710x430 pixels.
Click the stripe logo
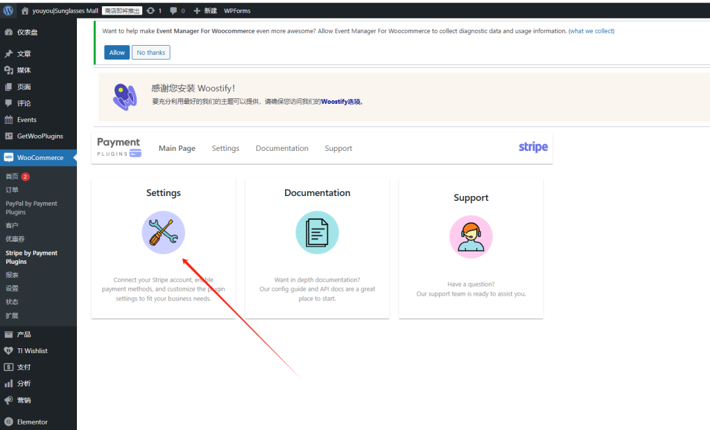[x=532, y=147]
